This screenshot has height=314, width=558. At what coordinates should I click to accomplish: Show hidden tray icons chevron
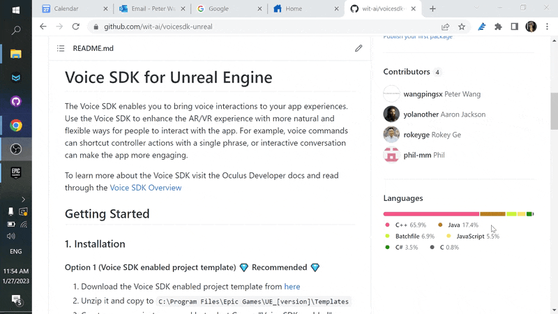pos(24,200)
